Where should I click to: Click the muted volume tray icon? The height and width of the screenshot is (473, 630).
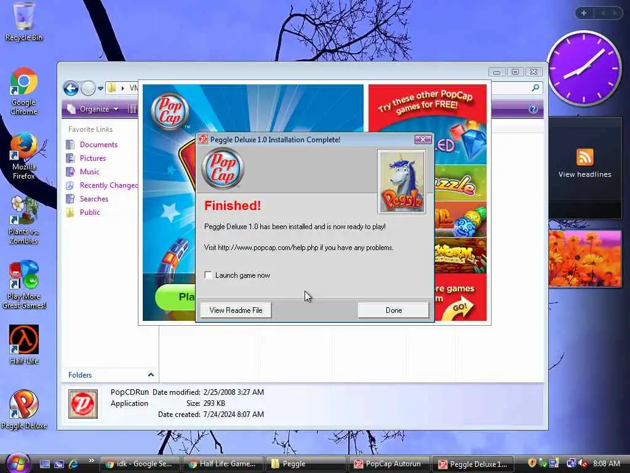[583, 463]
